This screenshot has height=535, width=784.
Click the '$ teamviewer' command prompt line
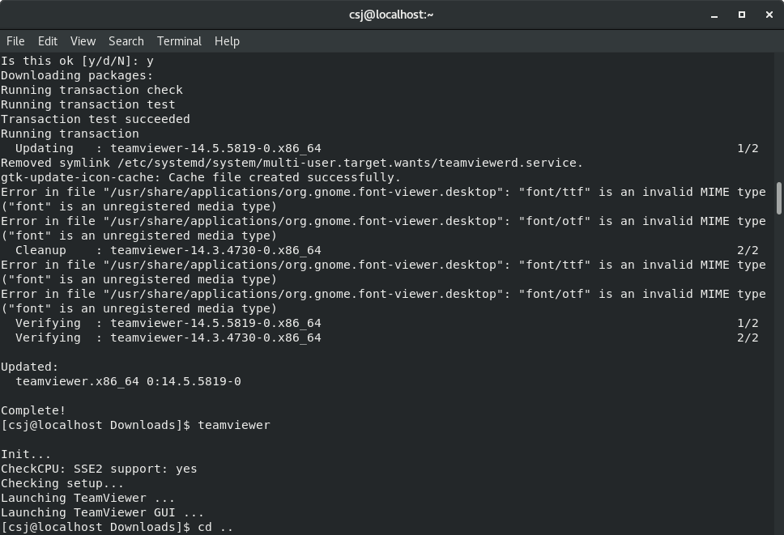pyautogui.click(x=135, y=425)
